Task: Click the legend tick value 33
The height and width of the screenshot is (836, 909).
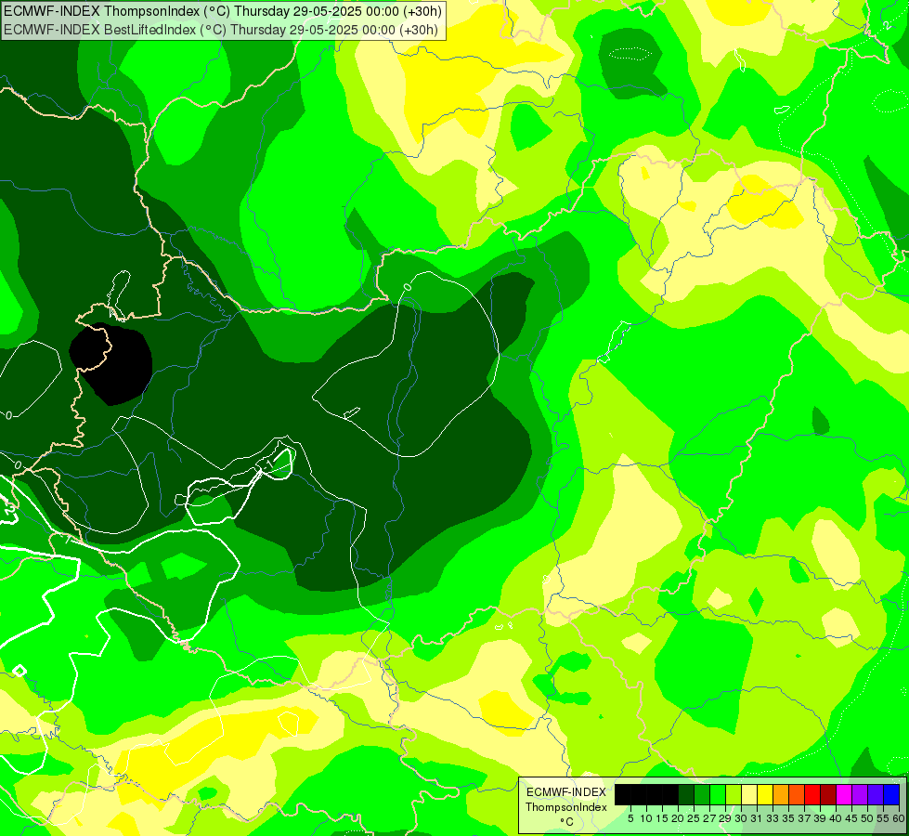Action: point(773,818)
